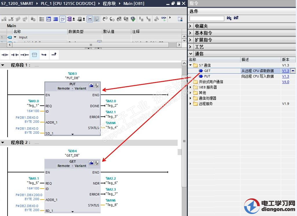Open the GET block diagnostics stethoscope icon
Image resolution: width=297 pixels, height=216 pixels.
tap(97, 163)
